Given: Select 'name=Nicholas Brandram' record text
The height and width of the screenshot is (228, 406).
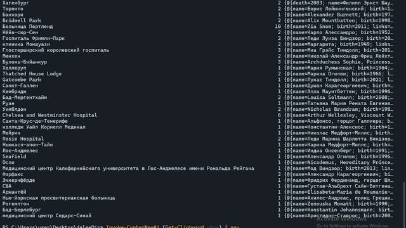Looking at the screenshot, I should click(339, 110).
